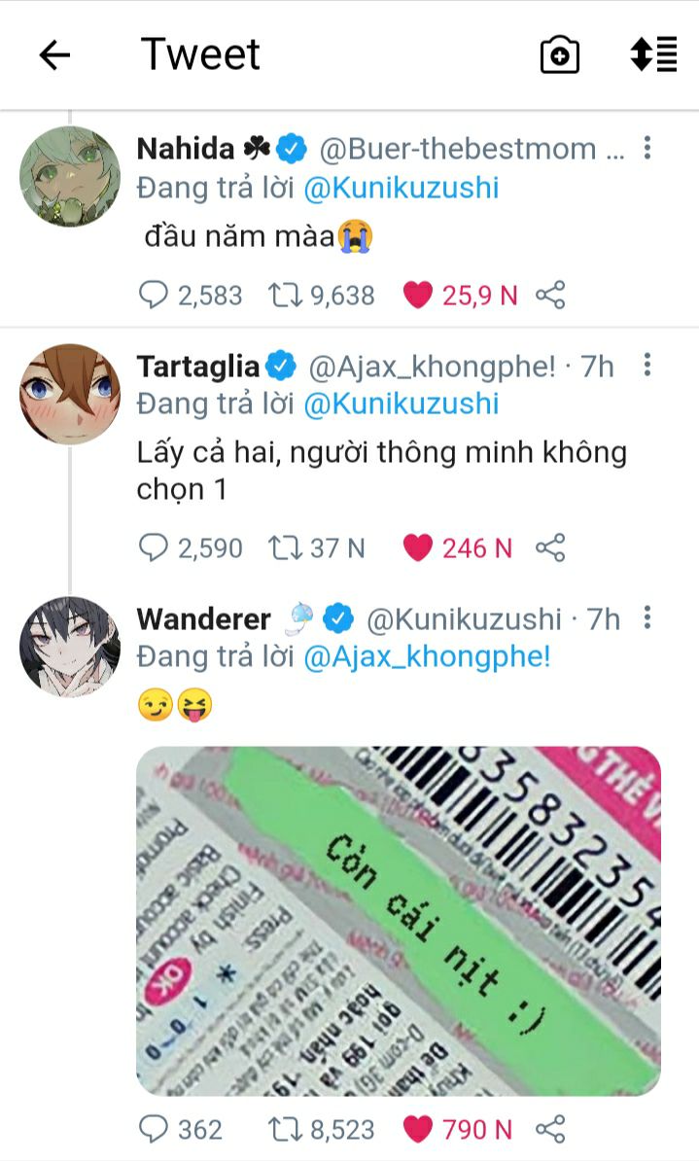This screenshot has width=699, height=1161.
Task: Open the three-dot menu on Nahida's tweet
Action: (647, 148)
